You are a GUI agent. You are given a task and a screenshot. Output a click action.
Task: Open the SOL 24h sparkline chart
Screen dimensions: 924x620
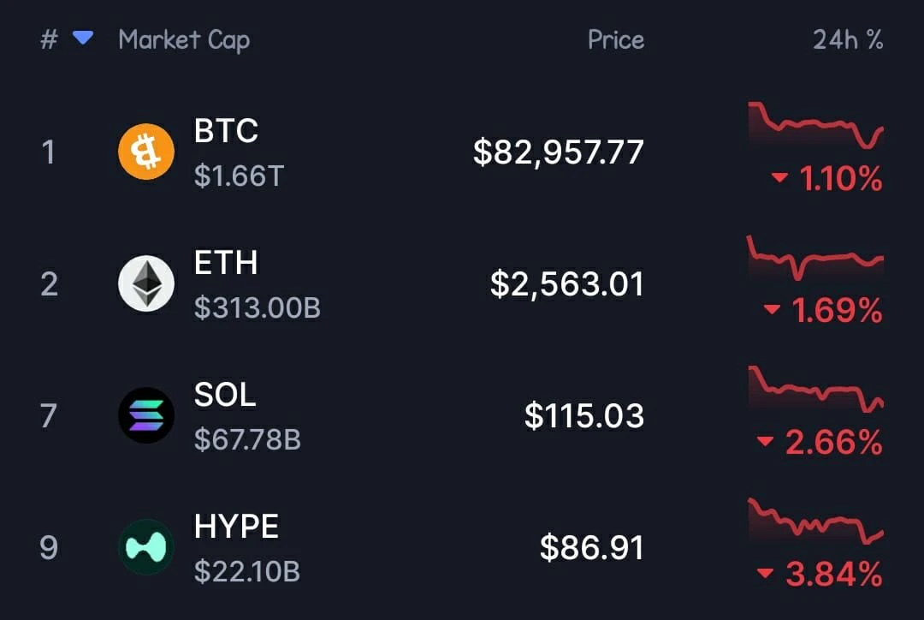(x=815, y=390)
